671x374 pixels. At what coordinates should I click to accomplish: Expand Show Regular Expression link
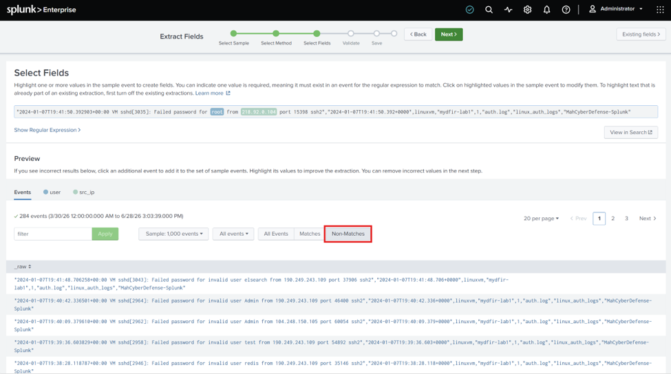[x=47, y=130]
